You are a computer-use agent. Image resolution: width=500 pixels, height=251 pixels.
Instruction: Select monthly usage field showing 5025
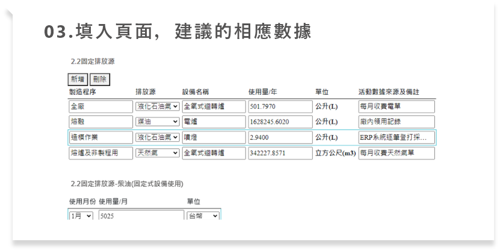[141, 216]
